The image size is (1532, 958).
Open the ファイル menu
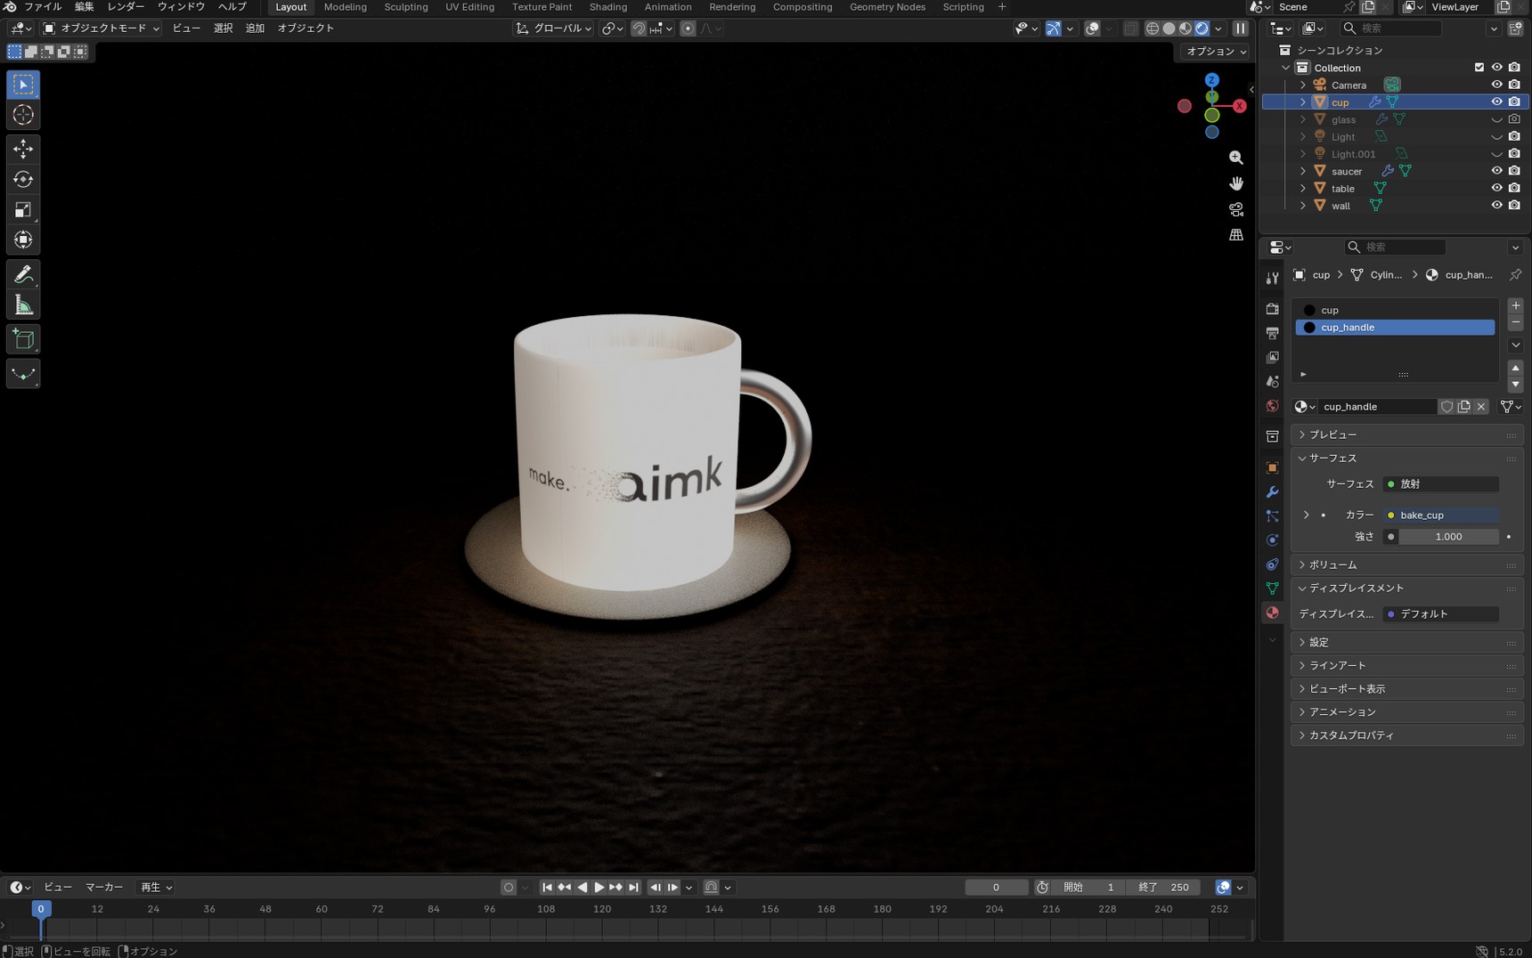tap(43, 7)
